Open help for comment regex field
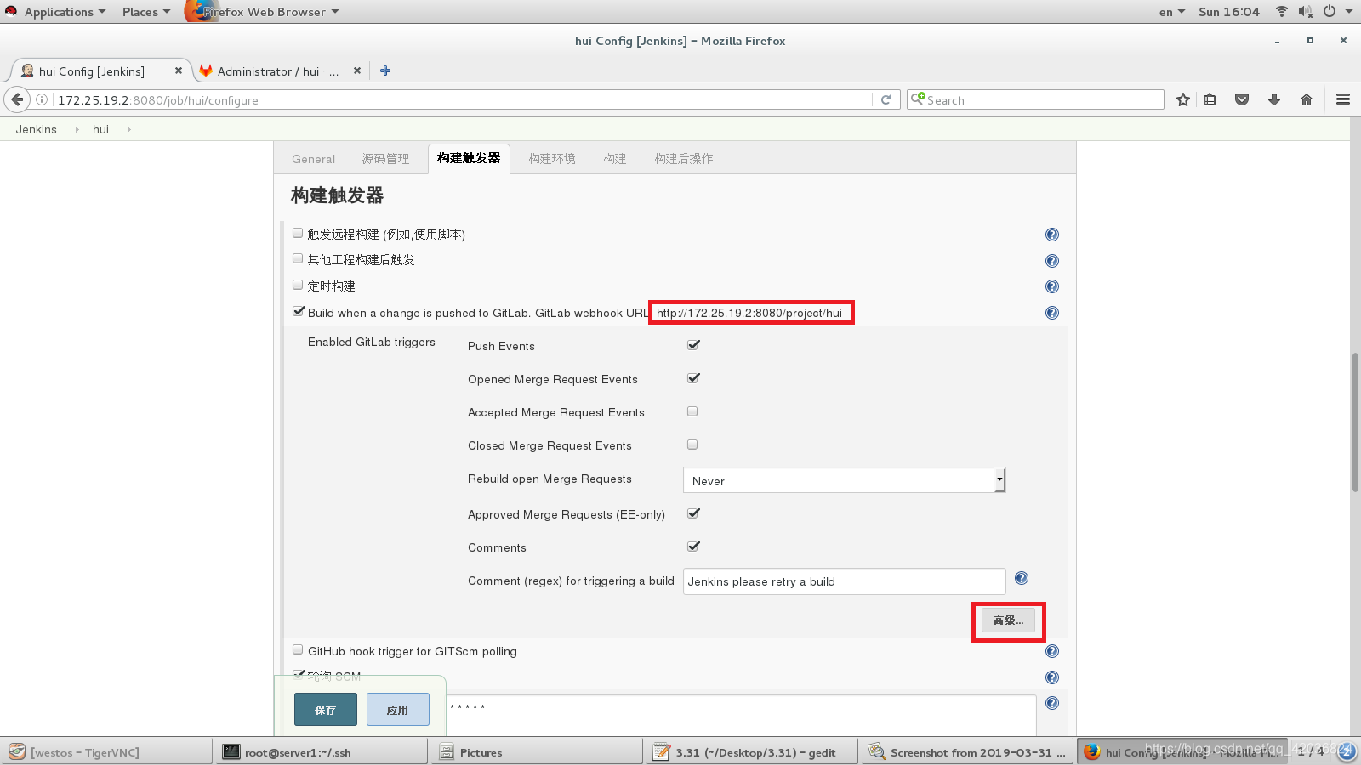The image size is (1361, 765). coord(1022,578)
